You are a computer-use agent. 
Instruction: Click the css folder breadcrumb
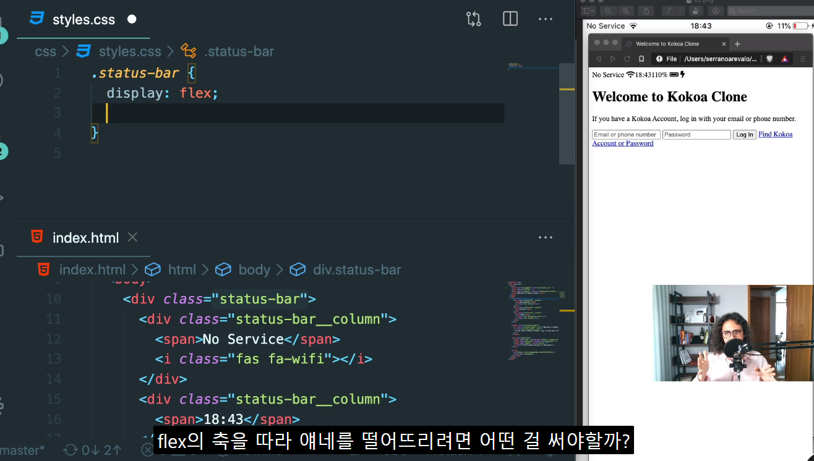45,51
